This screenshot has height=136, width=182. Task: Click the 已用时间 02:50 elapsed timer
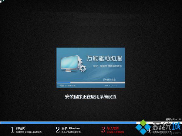(x=173, y=119)
